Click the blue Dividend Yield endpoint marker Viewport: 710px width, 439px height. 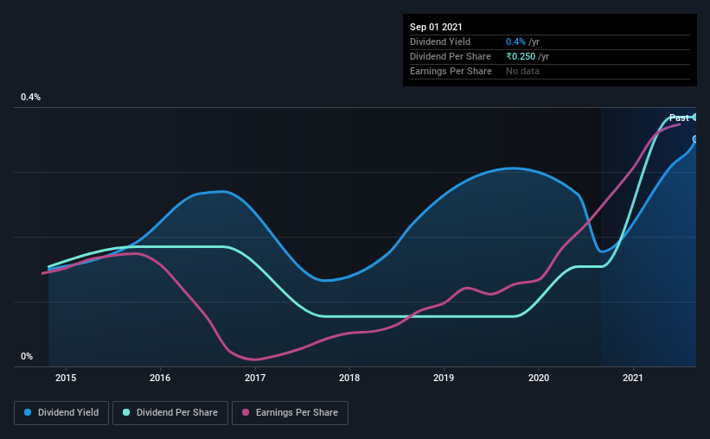[x=694, y=139]
